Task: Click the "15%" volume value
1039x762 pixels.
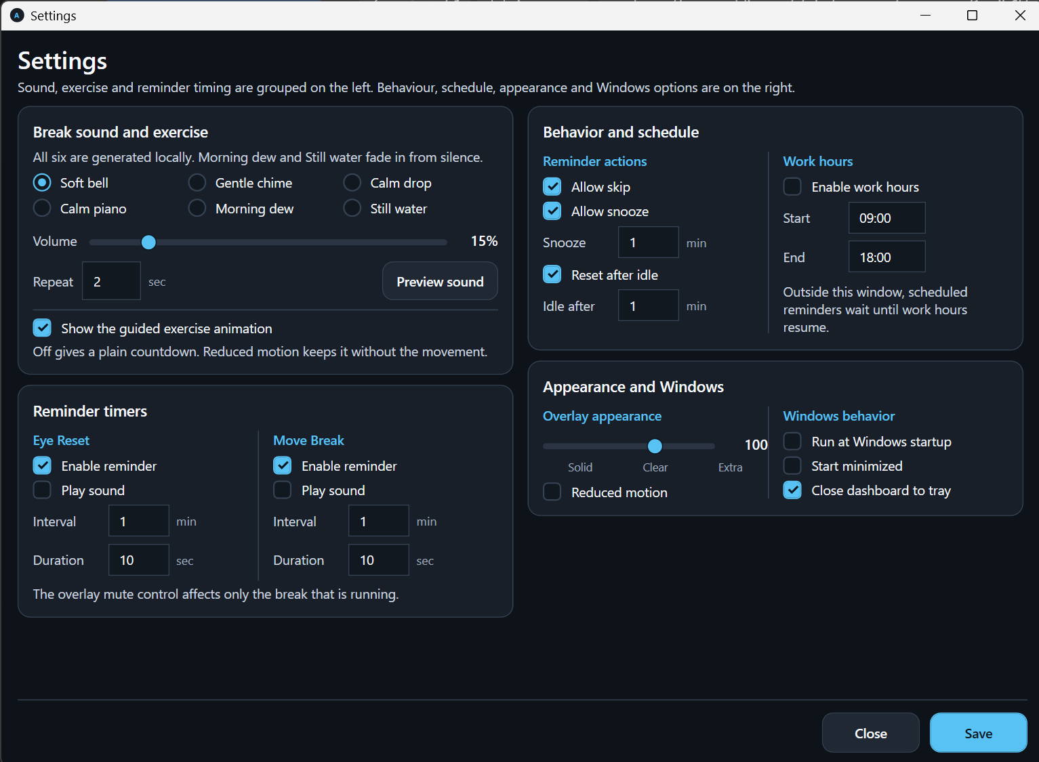Action: (485, 241)
